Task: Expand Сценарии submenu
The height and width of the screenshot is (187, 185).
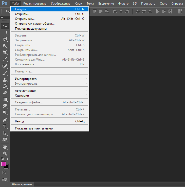Action: (49, 96)
